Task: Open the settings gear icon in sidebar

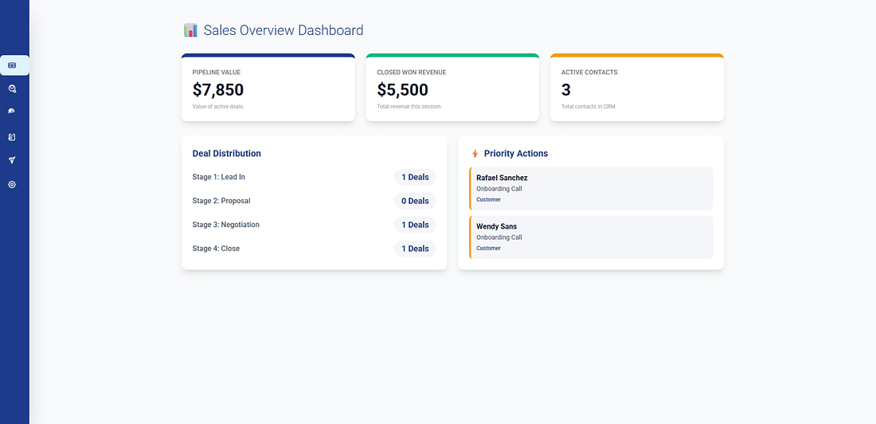Action: (12, 185)
